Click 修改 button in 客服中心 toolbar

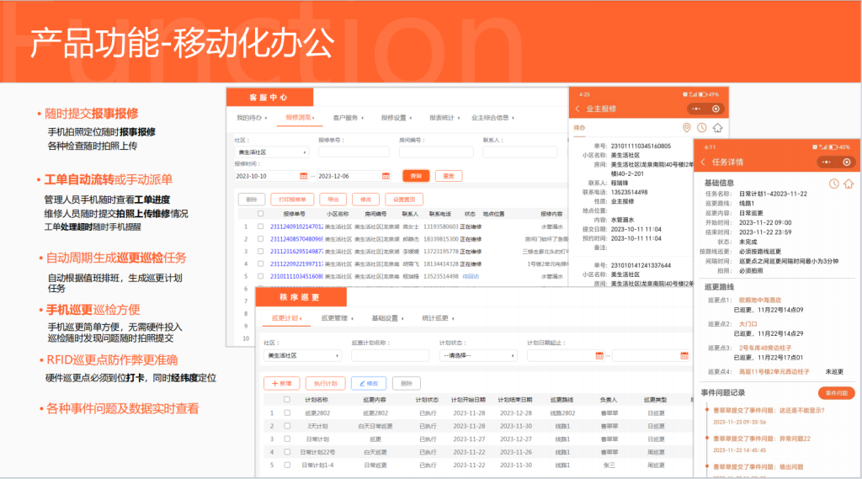click(x=366, y=200)
